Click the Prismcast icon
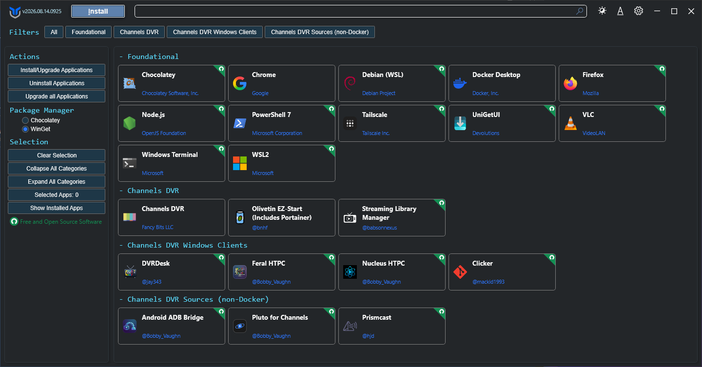 tap(350, 326)
